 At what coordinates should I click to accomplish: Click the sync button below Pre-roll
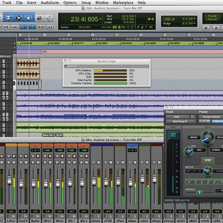(206, 28)
